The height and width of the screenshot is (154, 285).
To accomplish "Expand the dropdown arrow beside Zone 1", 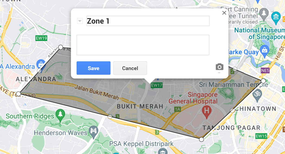I will (x=80, y=21).
